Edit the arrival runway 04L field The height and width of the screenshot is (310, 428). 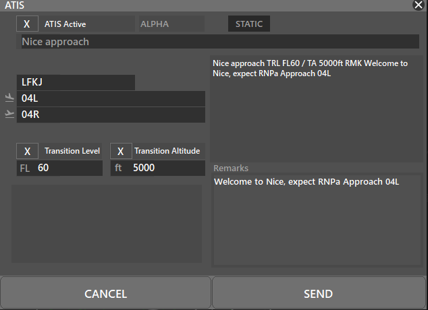coord(111,98)
